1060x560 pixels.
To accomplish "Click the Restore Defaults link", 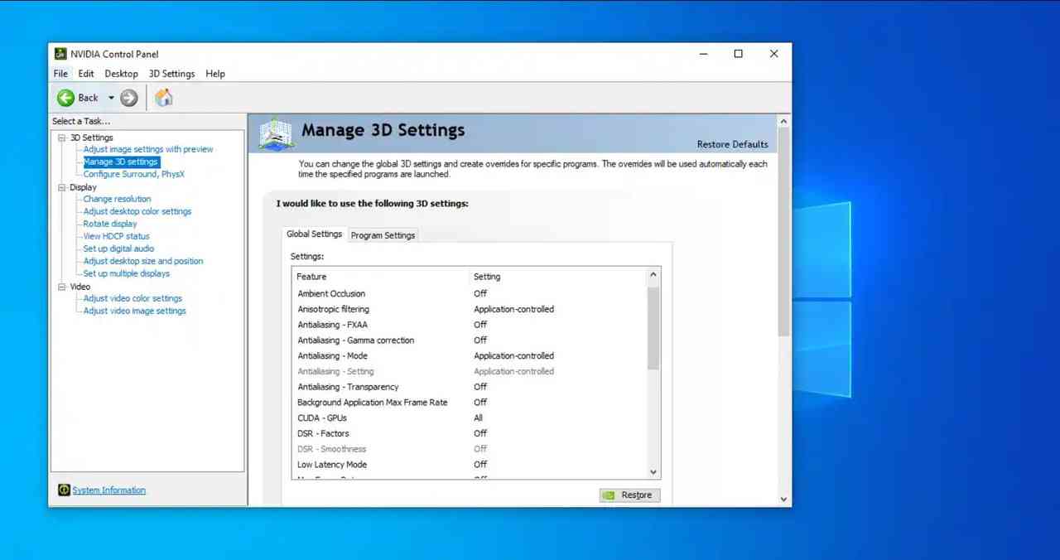I will [732, 144].
